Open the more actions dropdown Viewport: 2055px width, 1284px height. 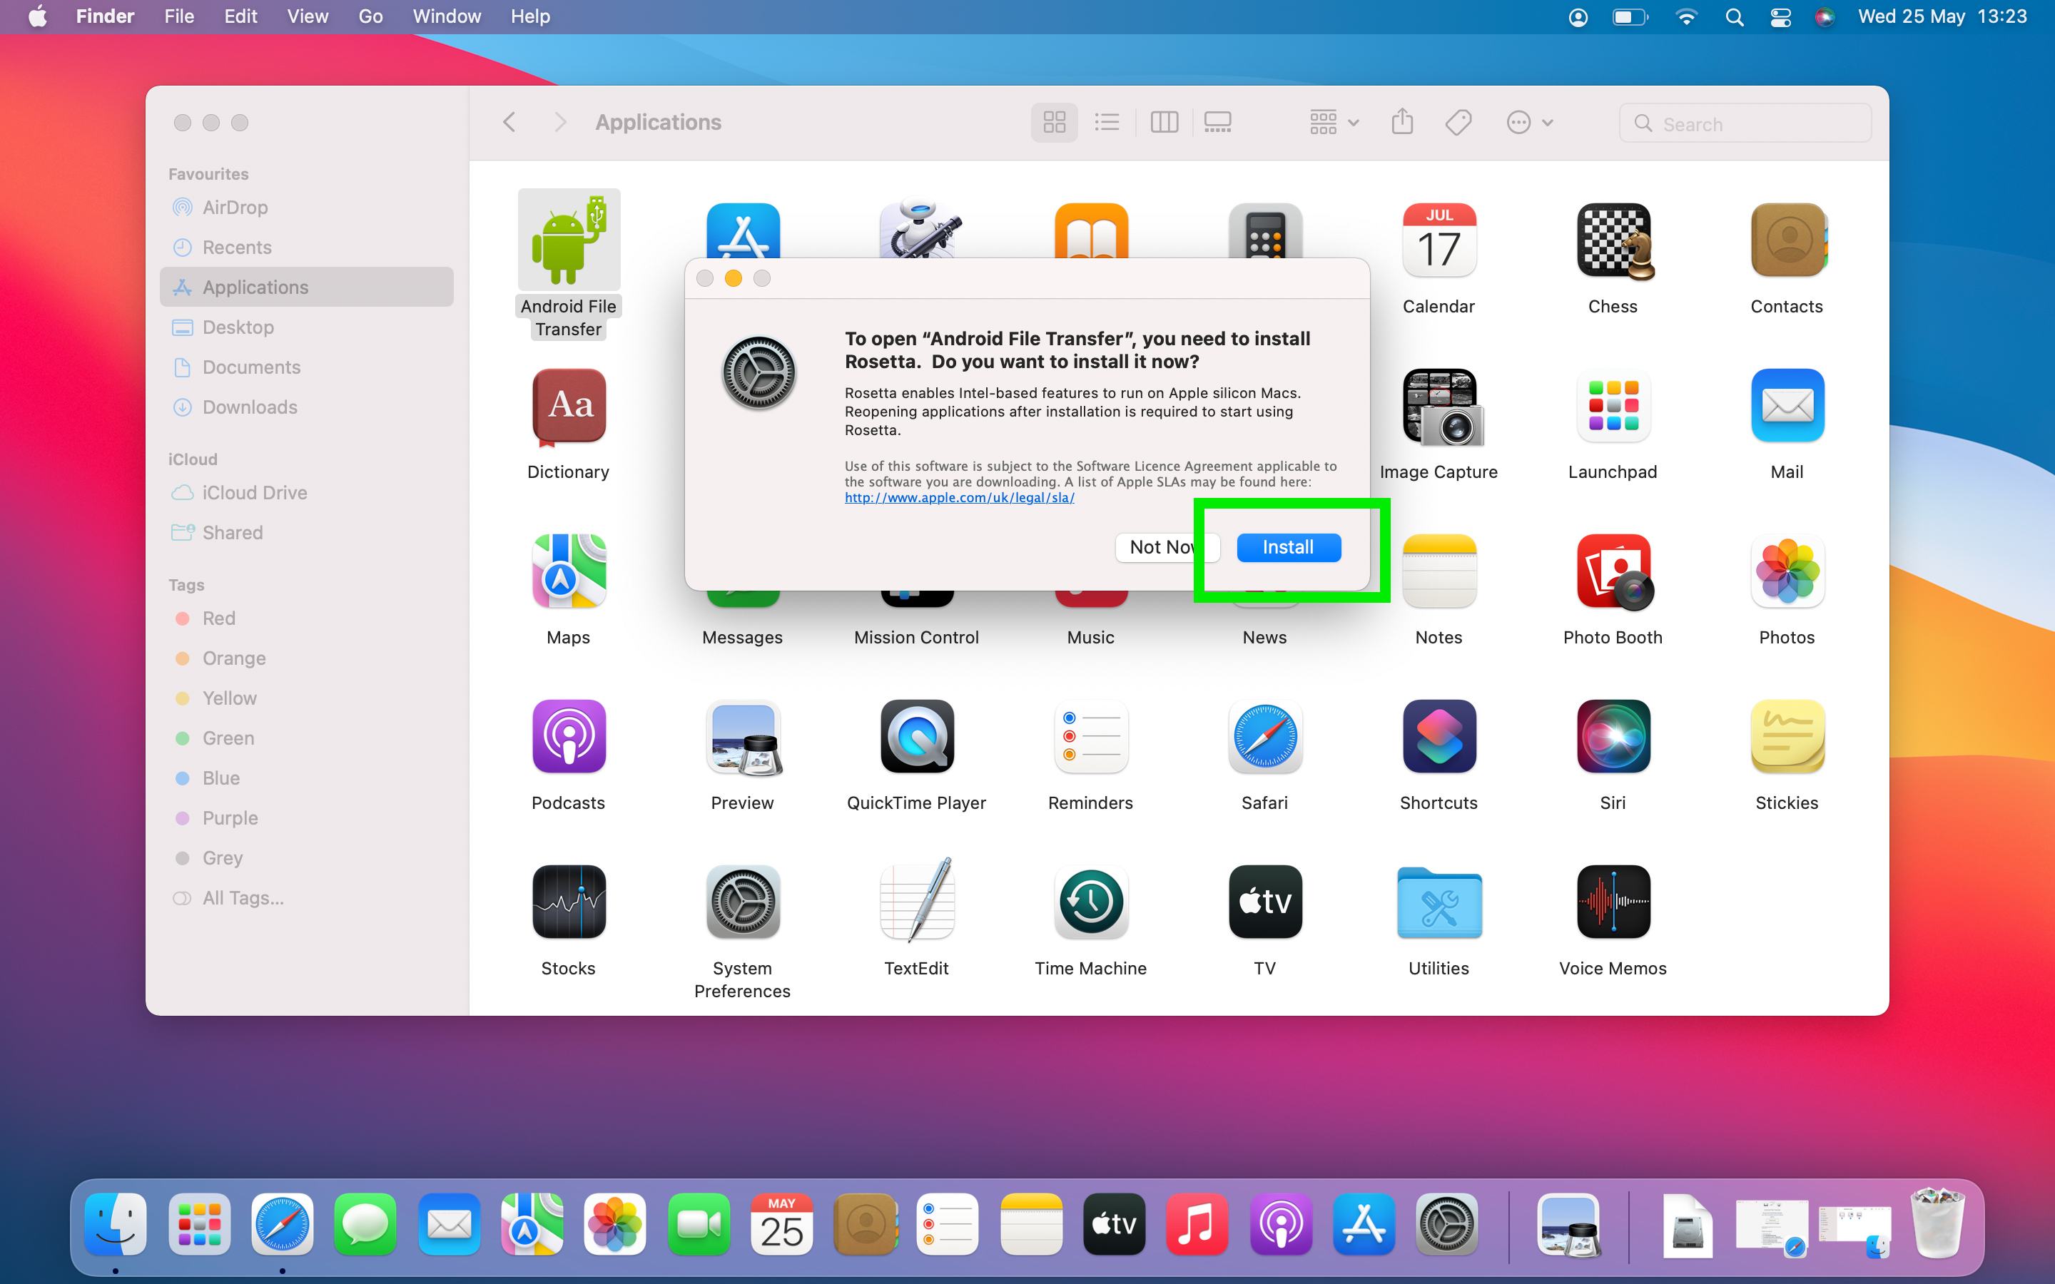click(x=1529, y=123)
